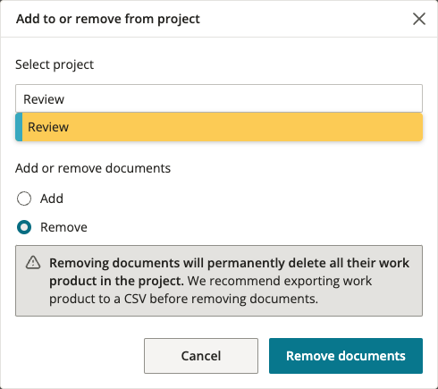Screen dimensions: 438x389
Task: Click the empty right side of project field
Action: coord(243,98)
